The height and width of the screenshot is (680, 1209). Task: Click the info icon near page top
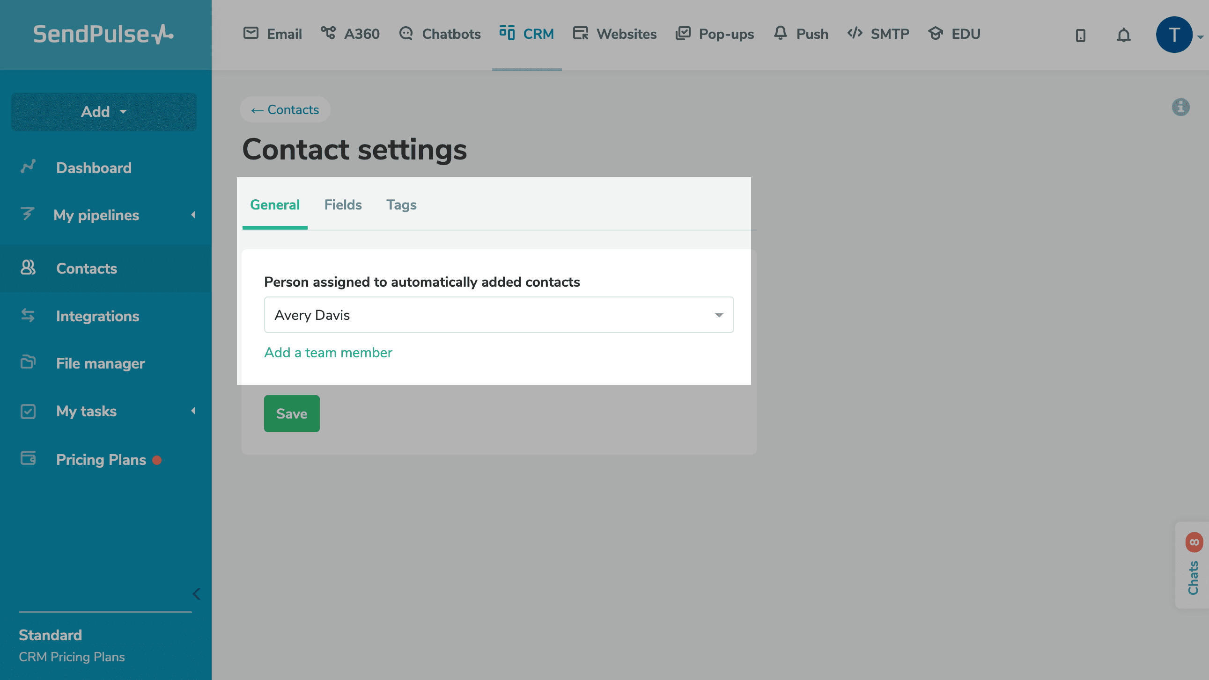point(1180,107)
